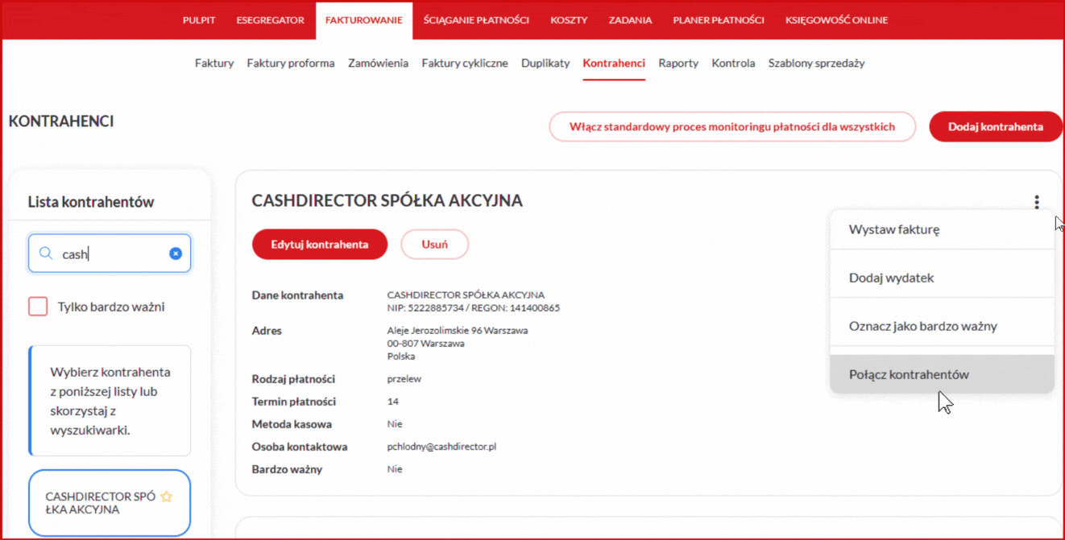
Task: Open Szablony sprzedaży section
Action: [816, 63]
